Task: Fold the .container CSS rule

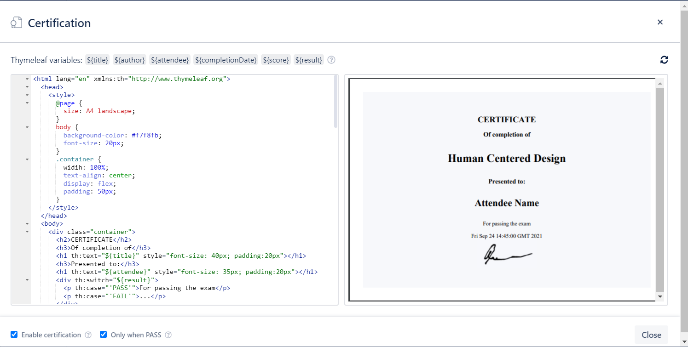Action: [27, 159]
